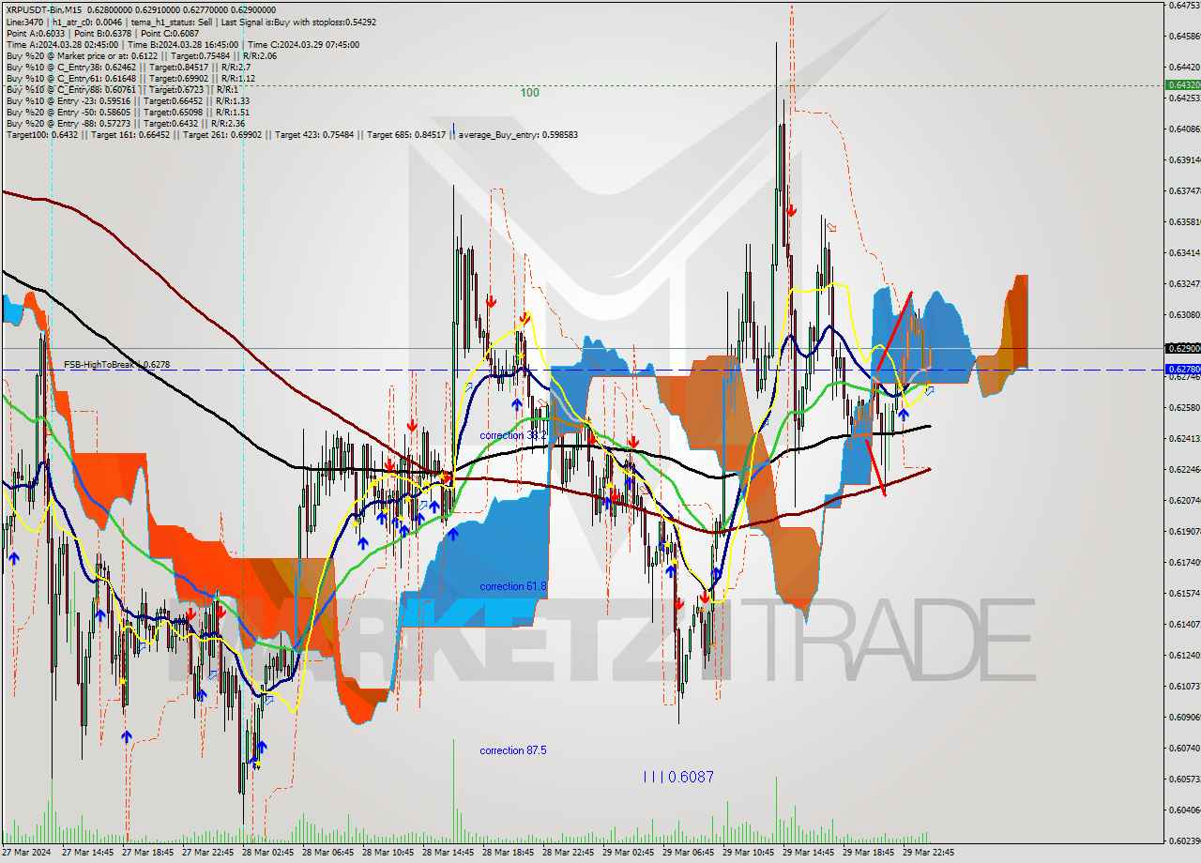The image size is (1201, 863).
Task: Click the '29 Mar 02:45' time axis label
Action: (628, 853)
